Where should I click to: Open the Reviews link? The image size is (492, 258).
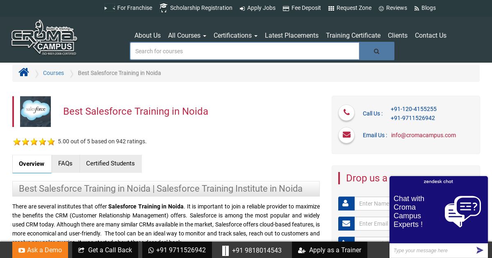[x=396, y=8]
